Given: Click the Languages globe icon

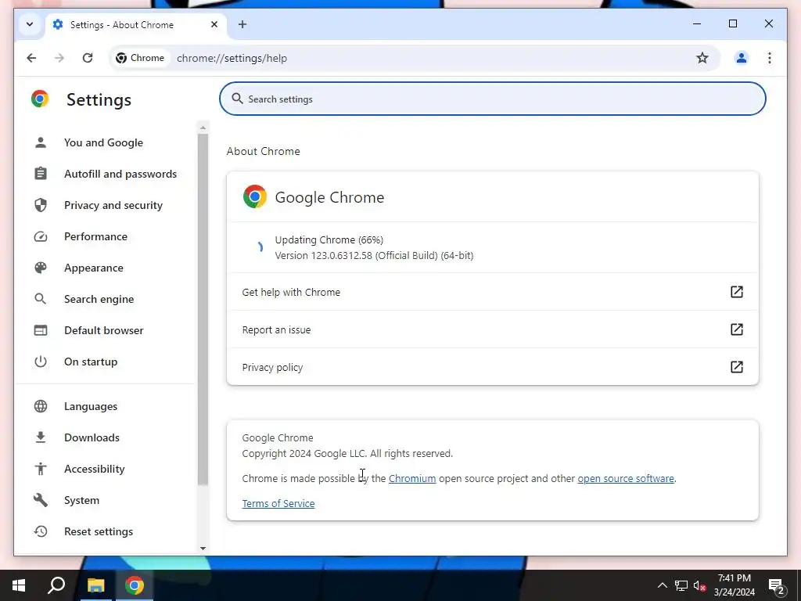Looking at the screenshot, I should coord(41,406).
